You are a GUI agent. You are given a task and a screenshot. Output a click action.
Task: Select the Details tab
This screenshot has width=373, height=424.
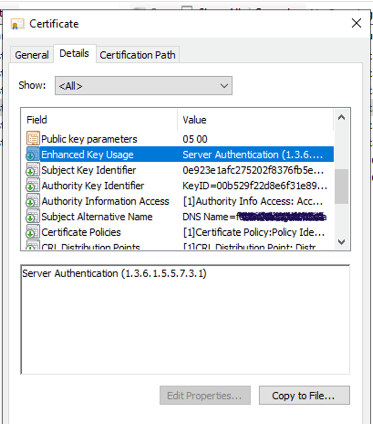pyautogui.click(x=74, y=53)
